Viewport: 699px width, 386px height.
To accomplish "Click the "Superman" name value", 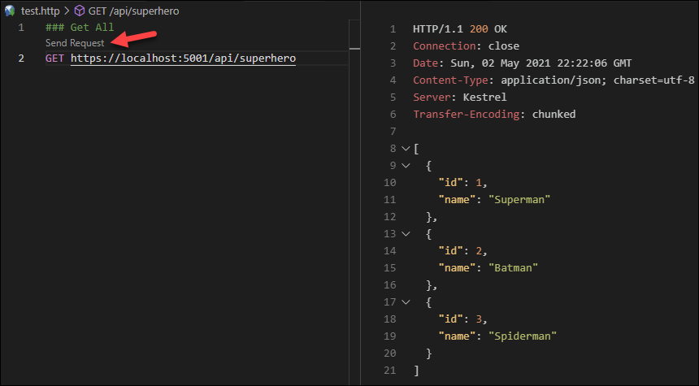I will tap(519, 200).
